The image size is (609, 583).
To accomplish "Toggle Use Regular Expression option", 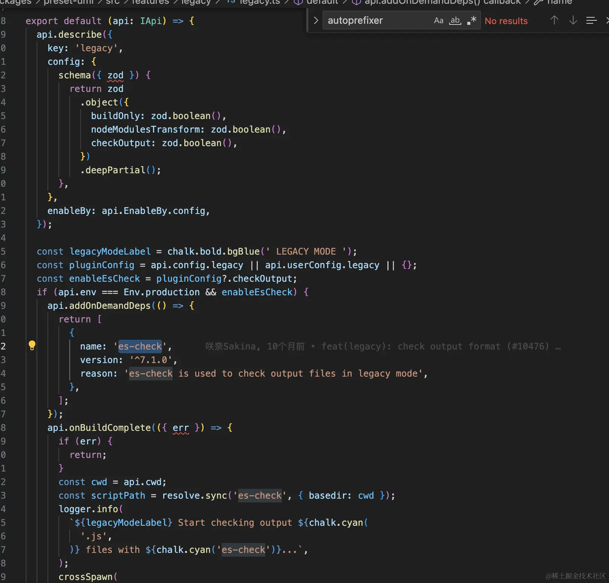I will click(x=472, y=20).
